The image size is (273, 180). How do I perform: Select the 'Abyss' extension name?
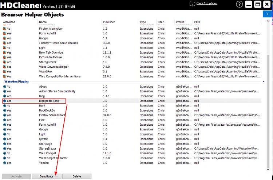43,87
